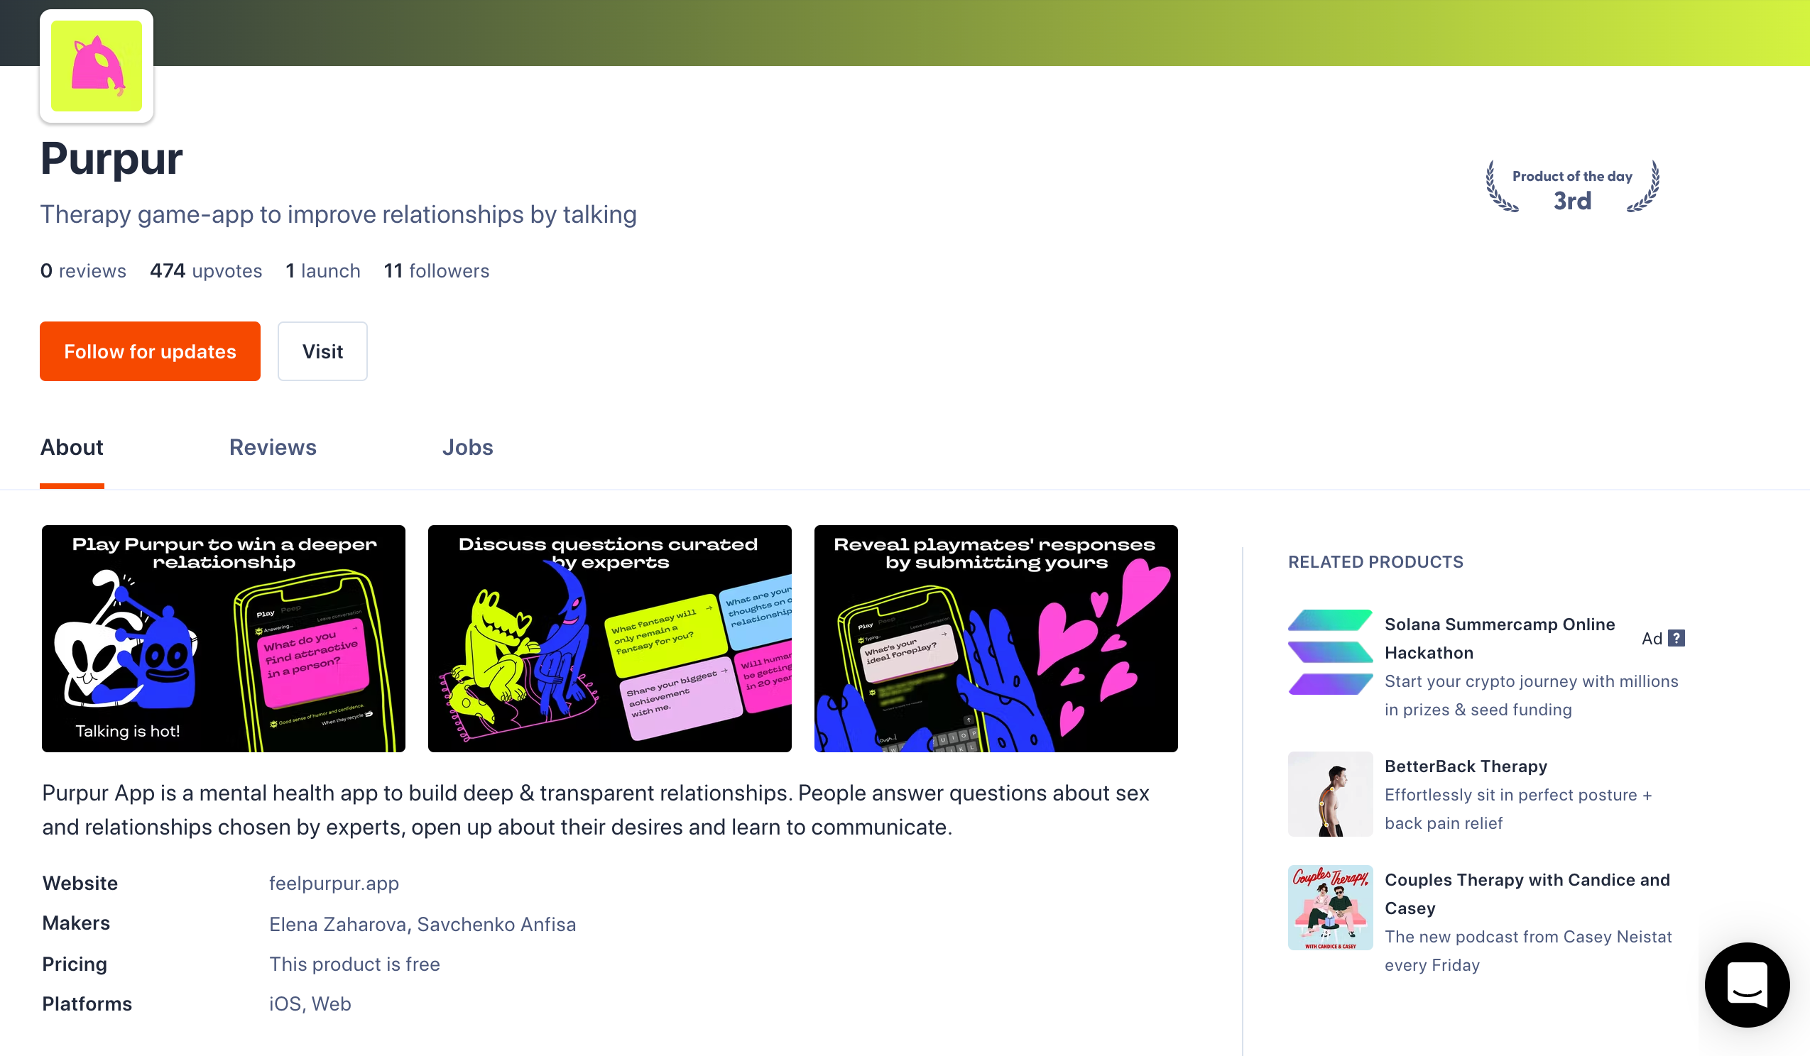
Task: Click the third screenshot thumbnail
Action: coord(995,639)
